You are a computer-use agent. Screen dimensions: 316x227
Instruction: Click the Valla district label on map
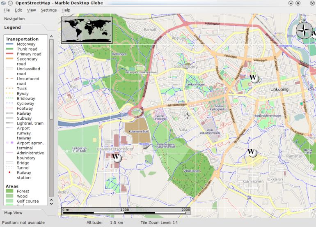coord(183,130)
